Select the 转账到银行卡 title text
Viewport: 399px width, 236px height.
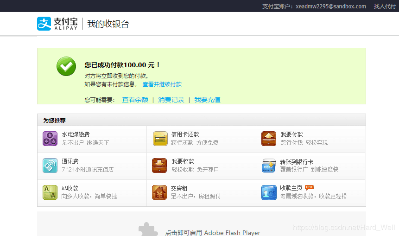pyautogui.click(x=297, y=162)
